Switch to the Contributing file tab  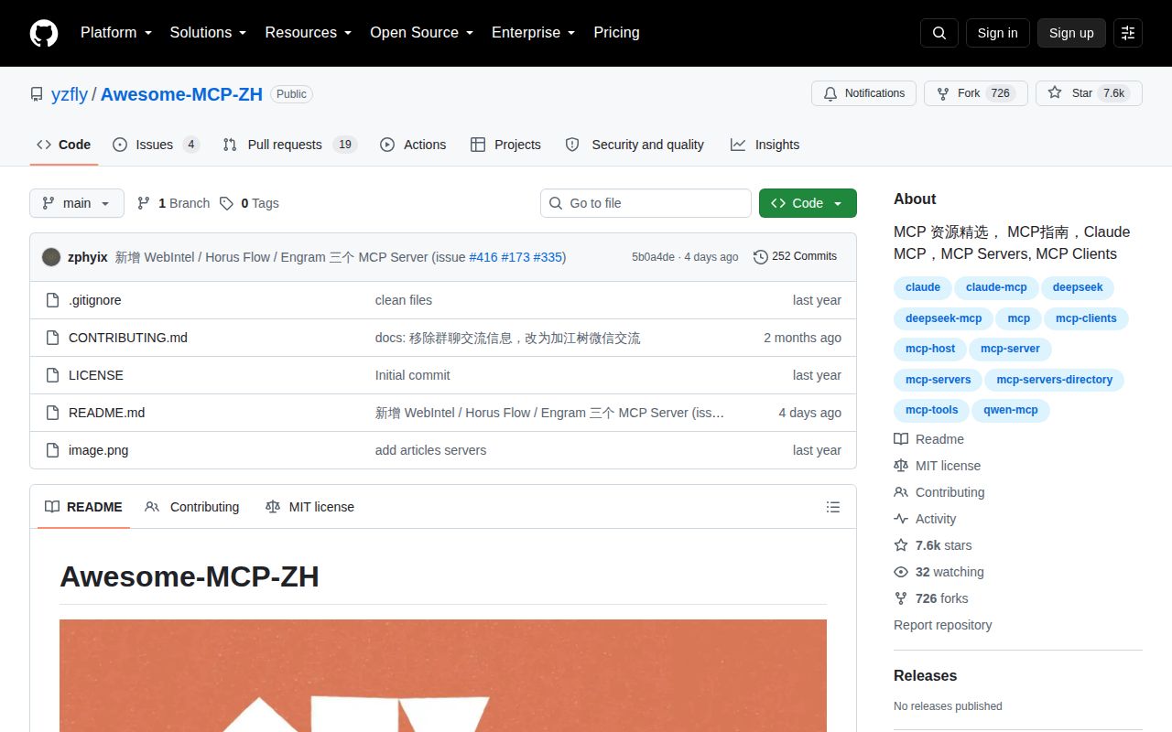(192, 507)
